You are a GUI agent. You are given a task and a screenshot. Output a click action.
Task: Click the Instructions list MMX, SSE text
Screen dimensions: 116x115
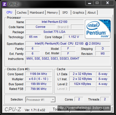click(53, 58)
